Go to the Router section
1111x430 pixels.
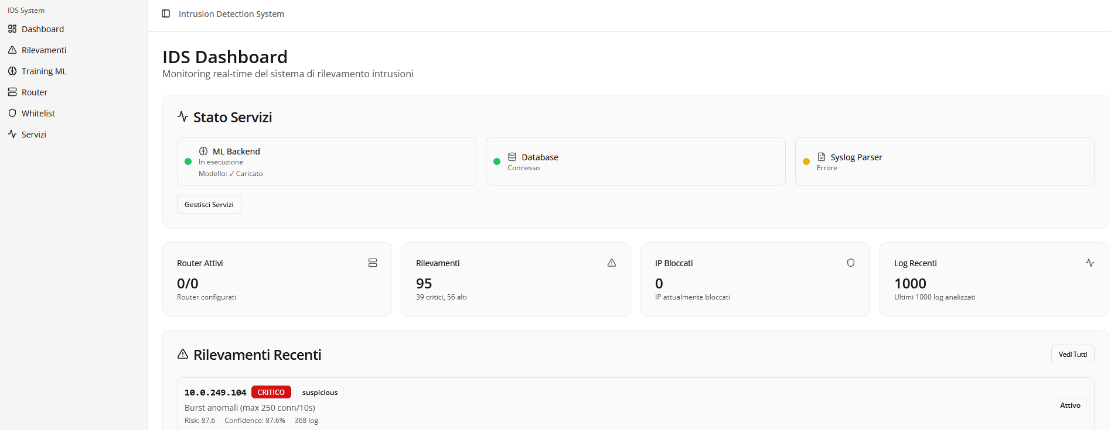click(35, 92)
